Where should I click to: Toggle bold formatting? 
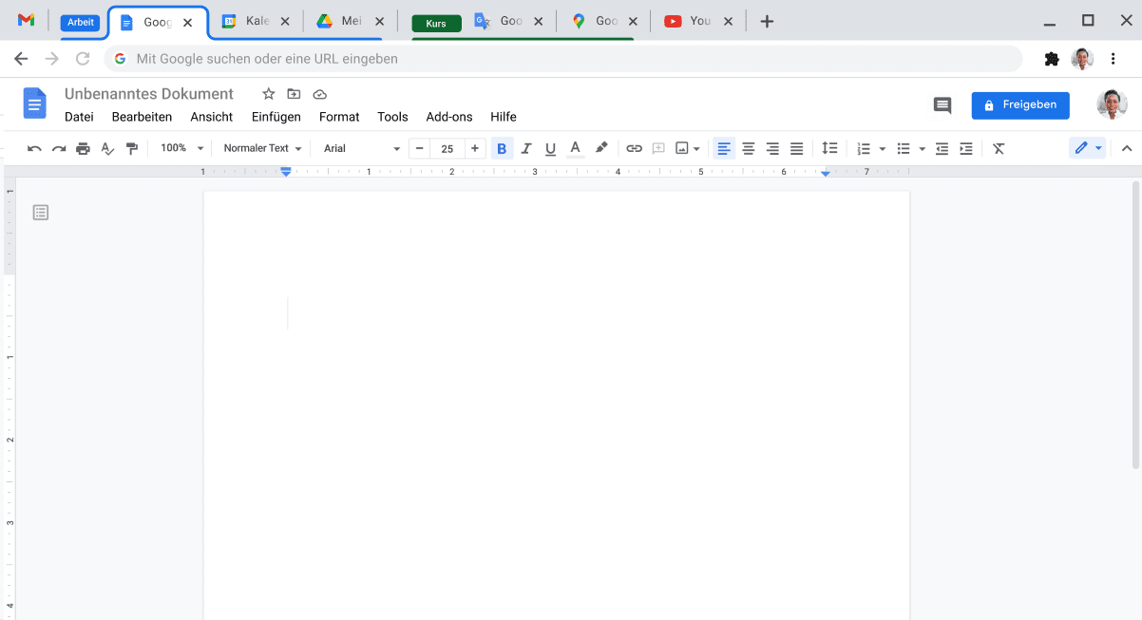tap(502, 149)
